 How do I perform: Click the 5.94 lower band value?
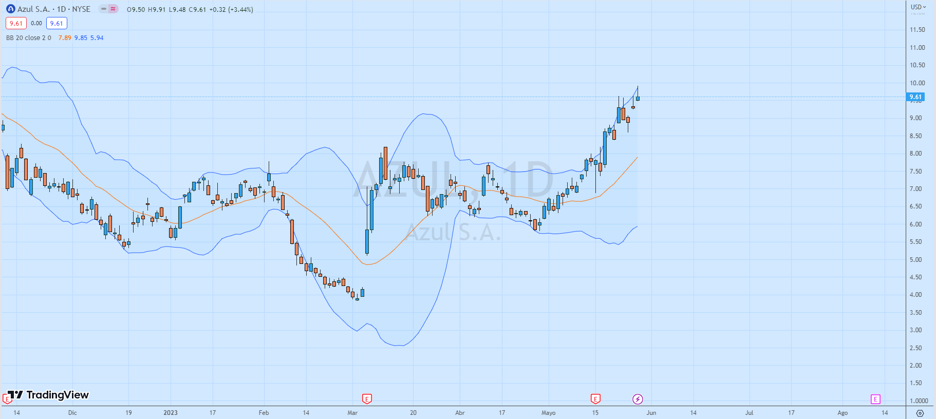pos(97,38)
